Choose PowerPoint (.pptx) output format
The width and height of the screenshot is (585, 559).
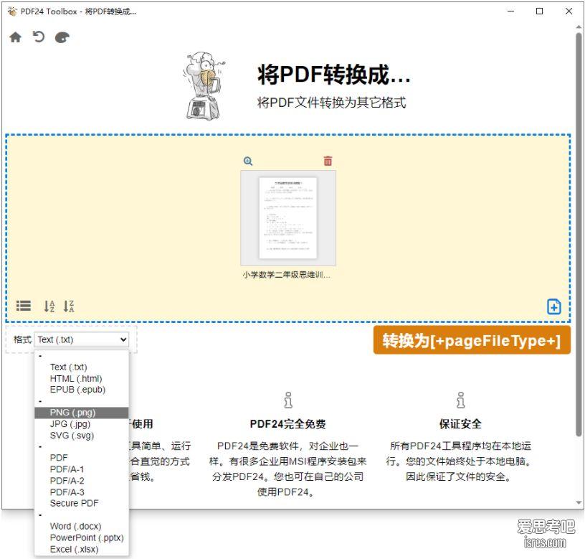tap(81, 537)
